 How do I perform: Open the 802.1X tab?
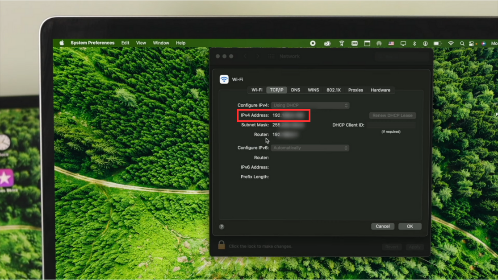coord(334,90)
